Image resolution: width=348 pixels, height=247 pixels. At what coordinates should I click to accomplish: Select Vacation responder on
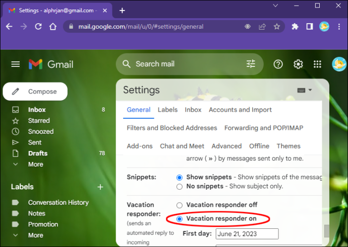click(x=180, y=219)
